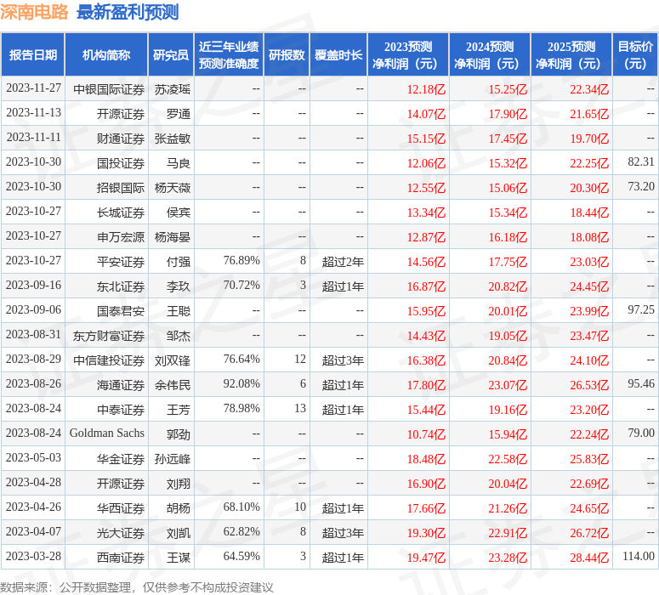This screenshot has height=595, width=659.
Task: Click institution 中信建投证券
Action: coord(109,360)
